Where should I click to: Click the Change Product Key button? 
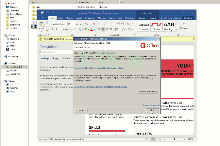pos(148,91)
